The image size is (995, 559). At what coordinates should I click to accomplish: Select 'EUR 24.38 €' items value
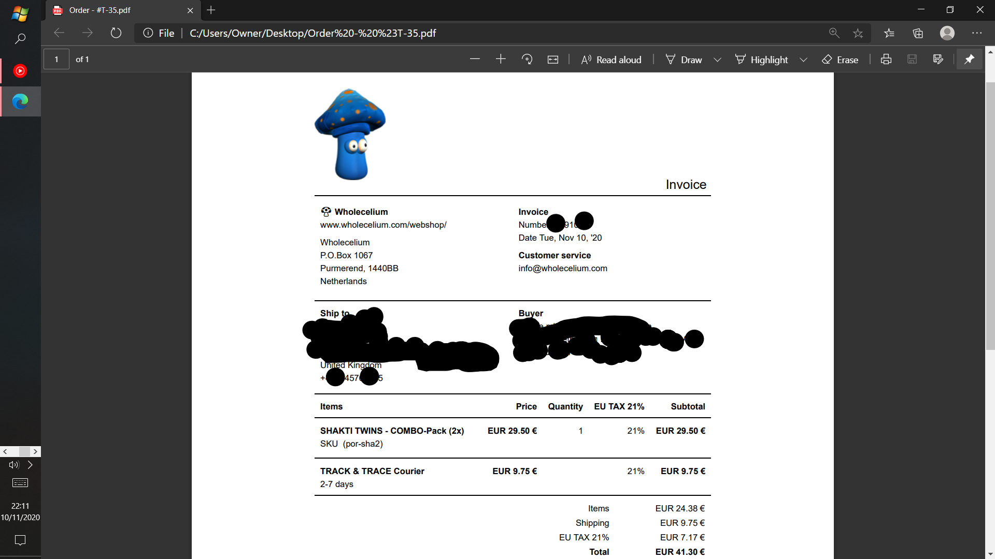680,508
